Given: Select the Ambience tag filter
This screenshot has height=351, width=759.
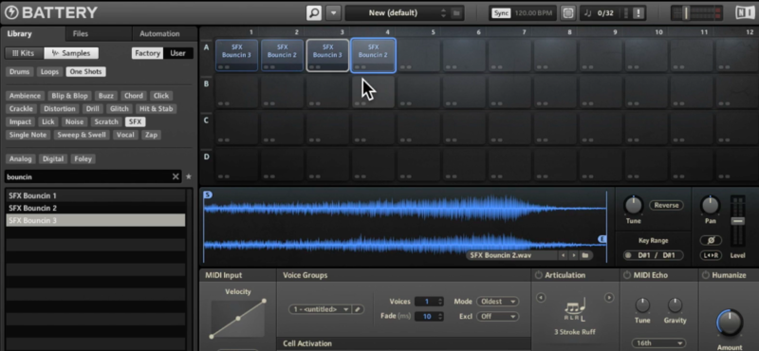Looking at the screenshot, I should click(26, 96).
